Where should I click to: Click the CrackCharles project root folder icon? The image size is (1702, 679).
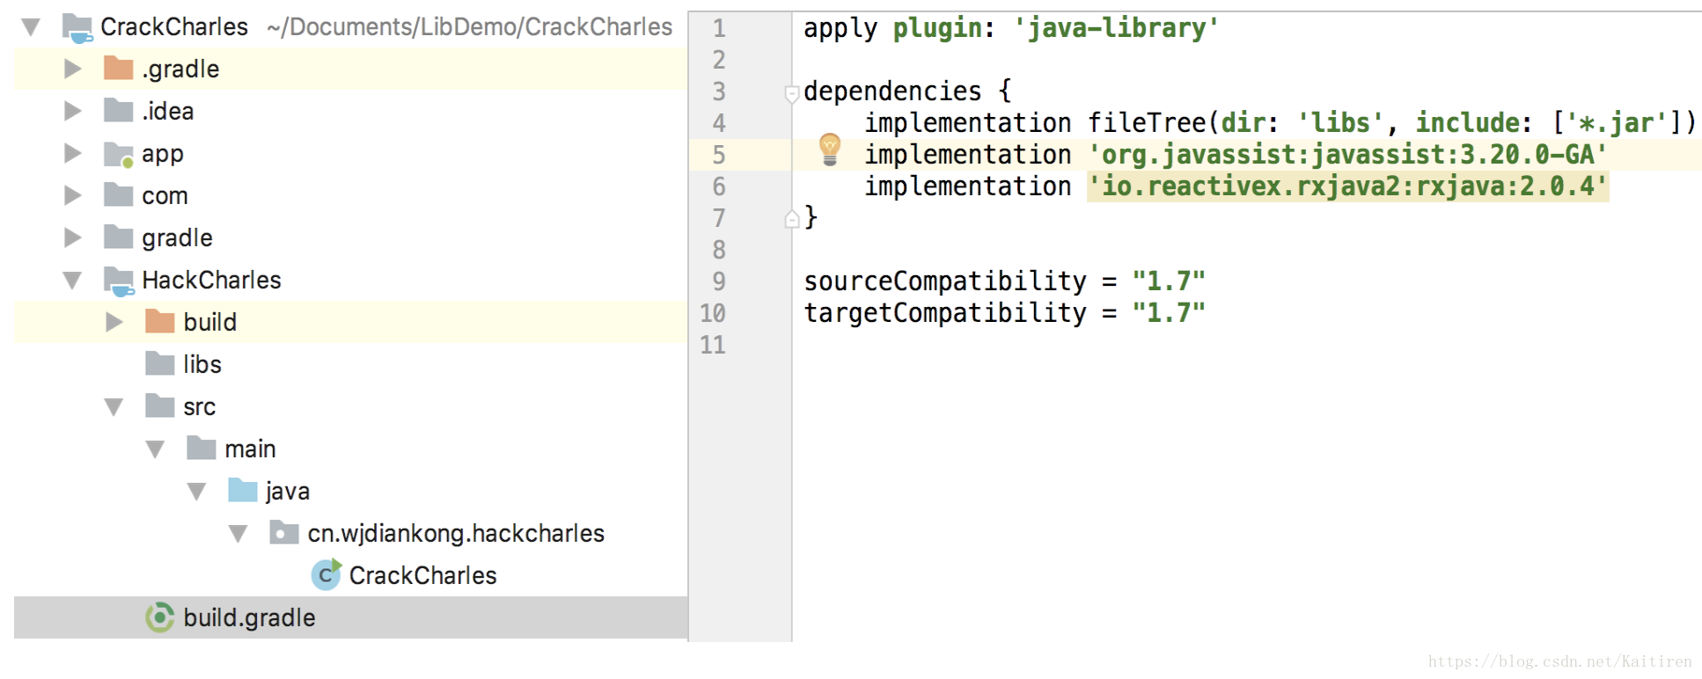(77, 28)
